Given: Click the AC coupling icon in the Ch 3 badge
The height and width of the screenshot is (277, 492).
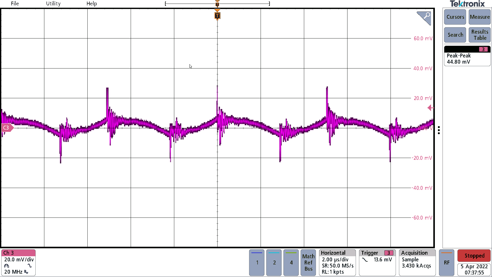Looking at the screenshot, I should 30,266.
